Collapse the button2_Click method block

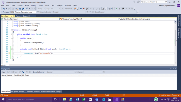[x=12, y=49]
